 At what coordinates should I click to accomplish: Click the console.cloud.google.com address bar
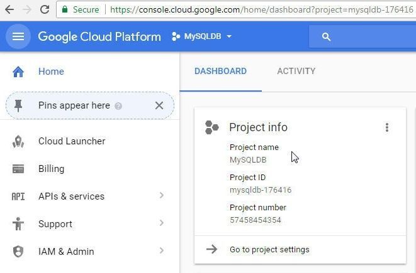[236, 10]
